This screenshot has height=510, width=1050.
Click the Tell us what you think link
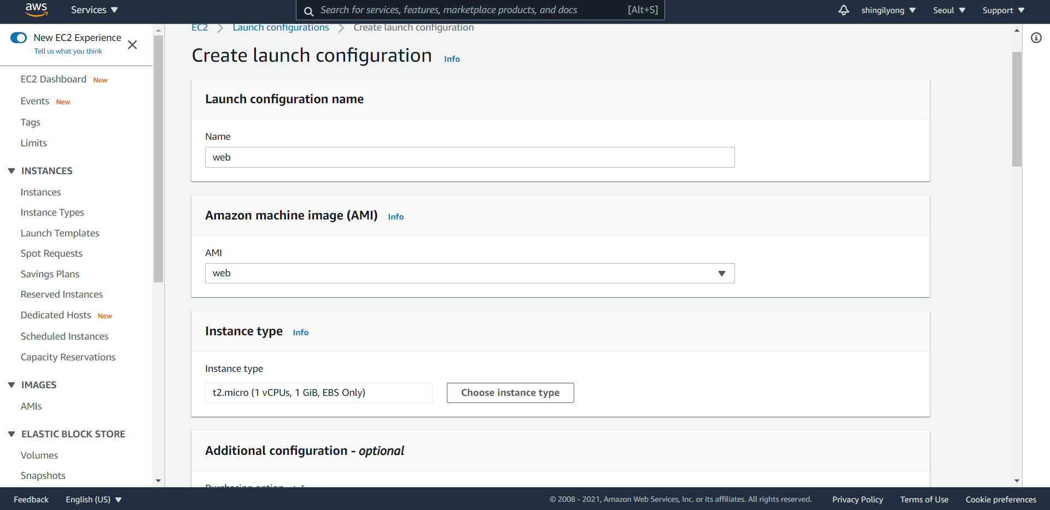coord(68,51)
